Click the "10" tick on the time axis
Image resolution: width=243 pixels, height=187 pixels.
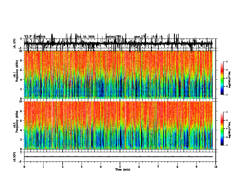[x=216, y=167]
